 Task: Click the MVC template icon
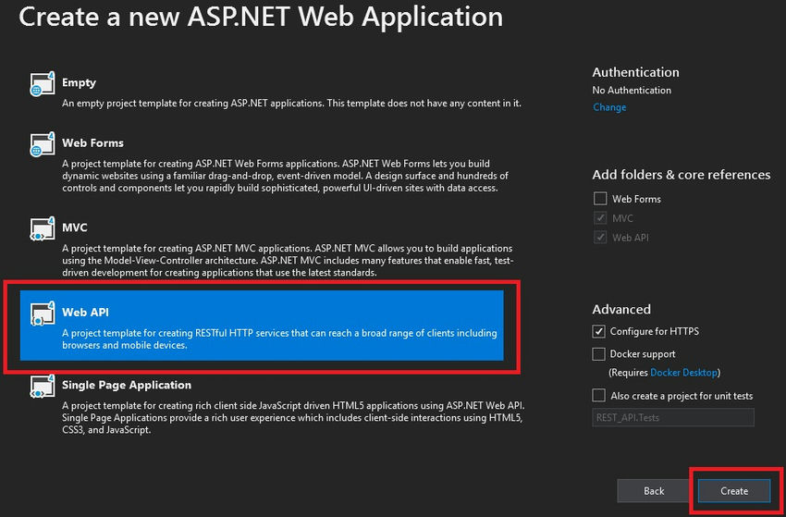coord(43,228)
